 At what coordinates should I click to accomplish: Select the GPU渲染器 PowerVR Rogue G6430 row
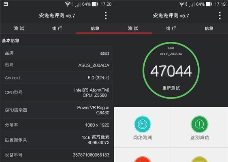pyautogui.click(x=57, y=110)
